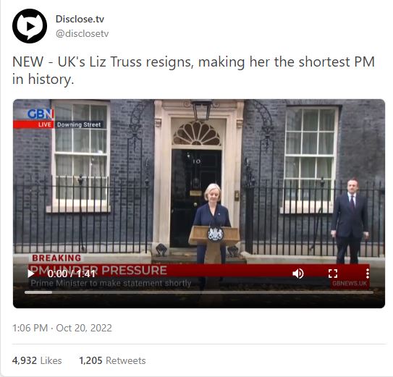
Task: Click the podium crest in the video frame
Action: [215, 234]
